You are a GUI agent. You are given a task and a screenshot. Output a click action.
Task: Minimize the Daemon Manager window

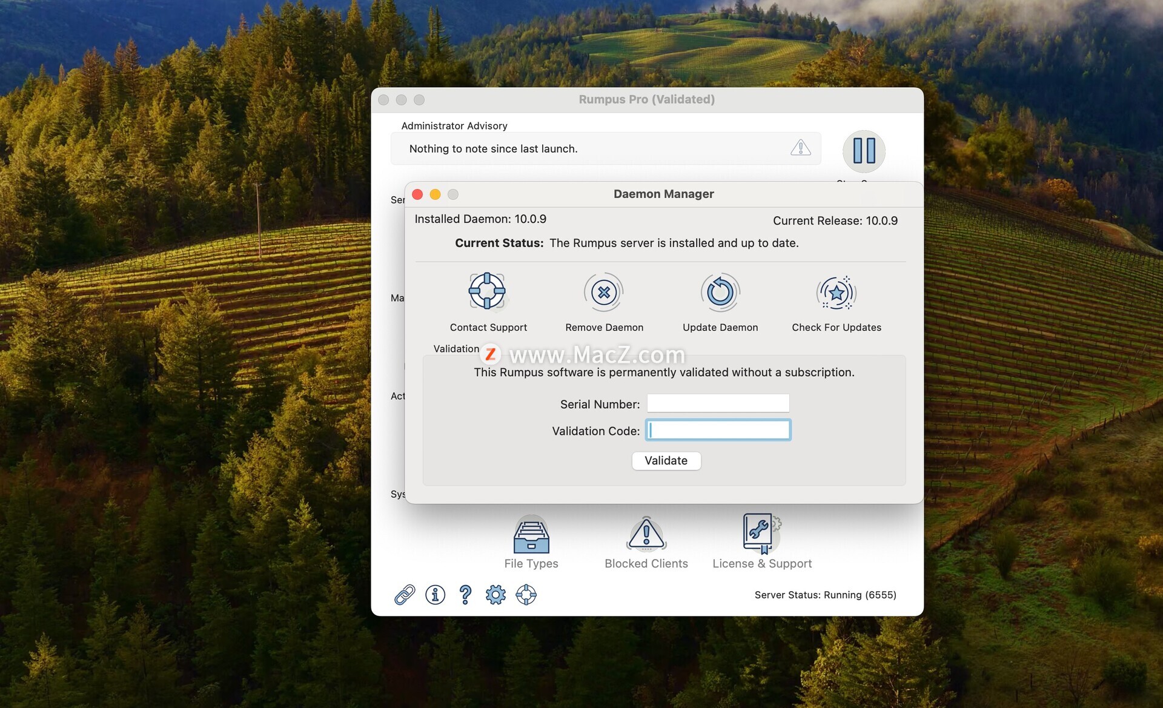pos(435,194)
